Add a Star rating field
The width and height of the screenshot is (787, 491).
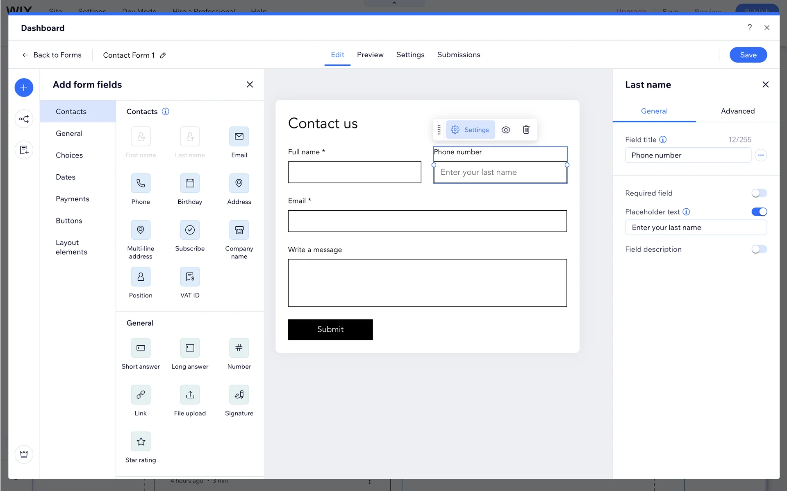[141, 441]
